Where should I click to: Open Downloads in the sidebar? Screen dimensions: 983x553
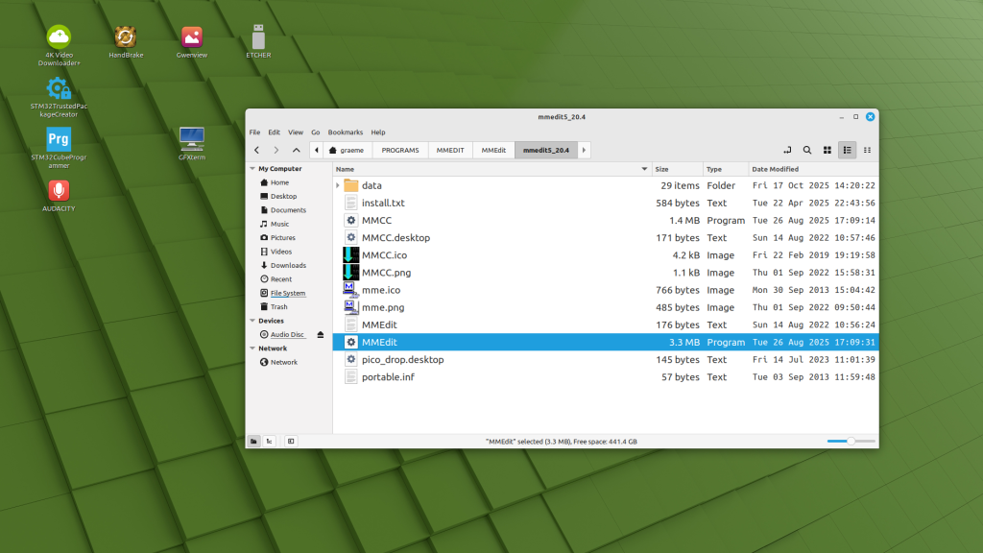click(287, 265)
